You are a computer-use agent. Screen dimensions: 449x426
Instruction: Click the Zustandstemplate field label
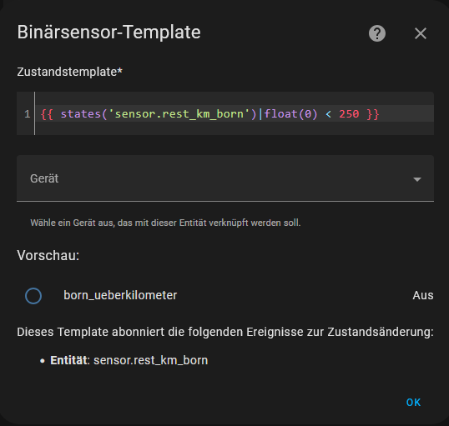coord(69,72)
